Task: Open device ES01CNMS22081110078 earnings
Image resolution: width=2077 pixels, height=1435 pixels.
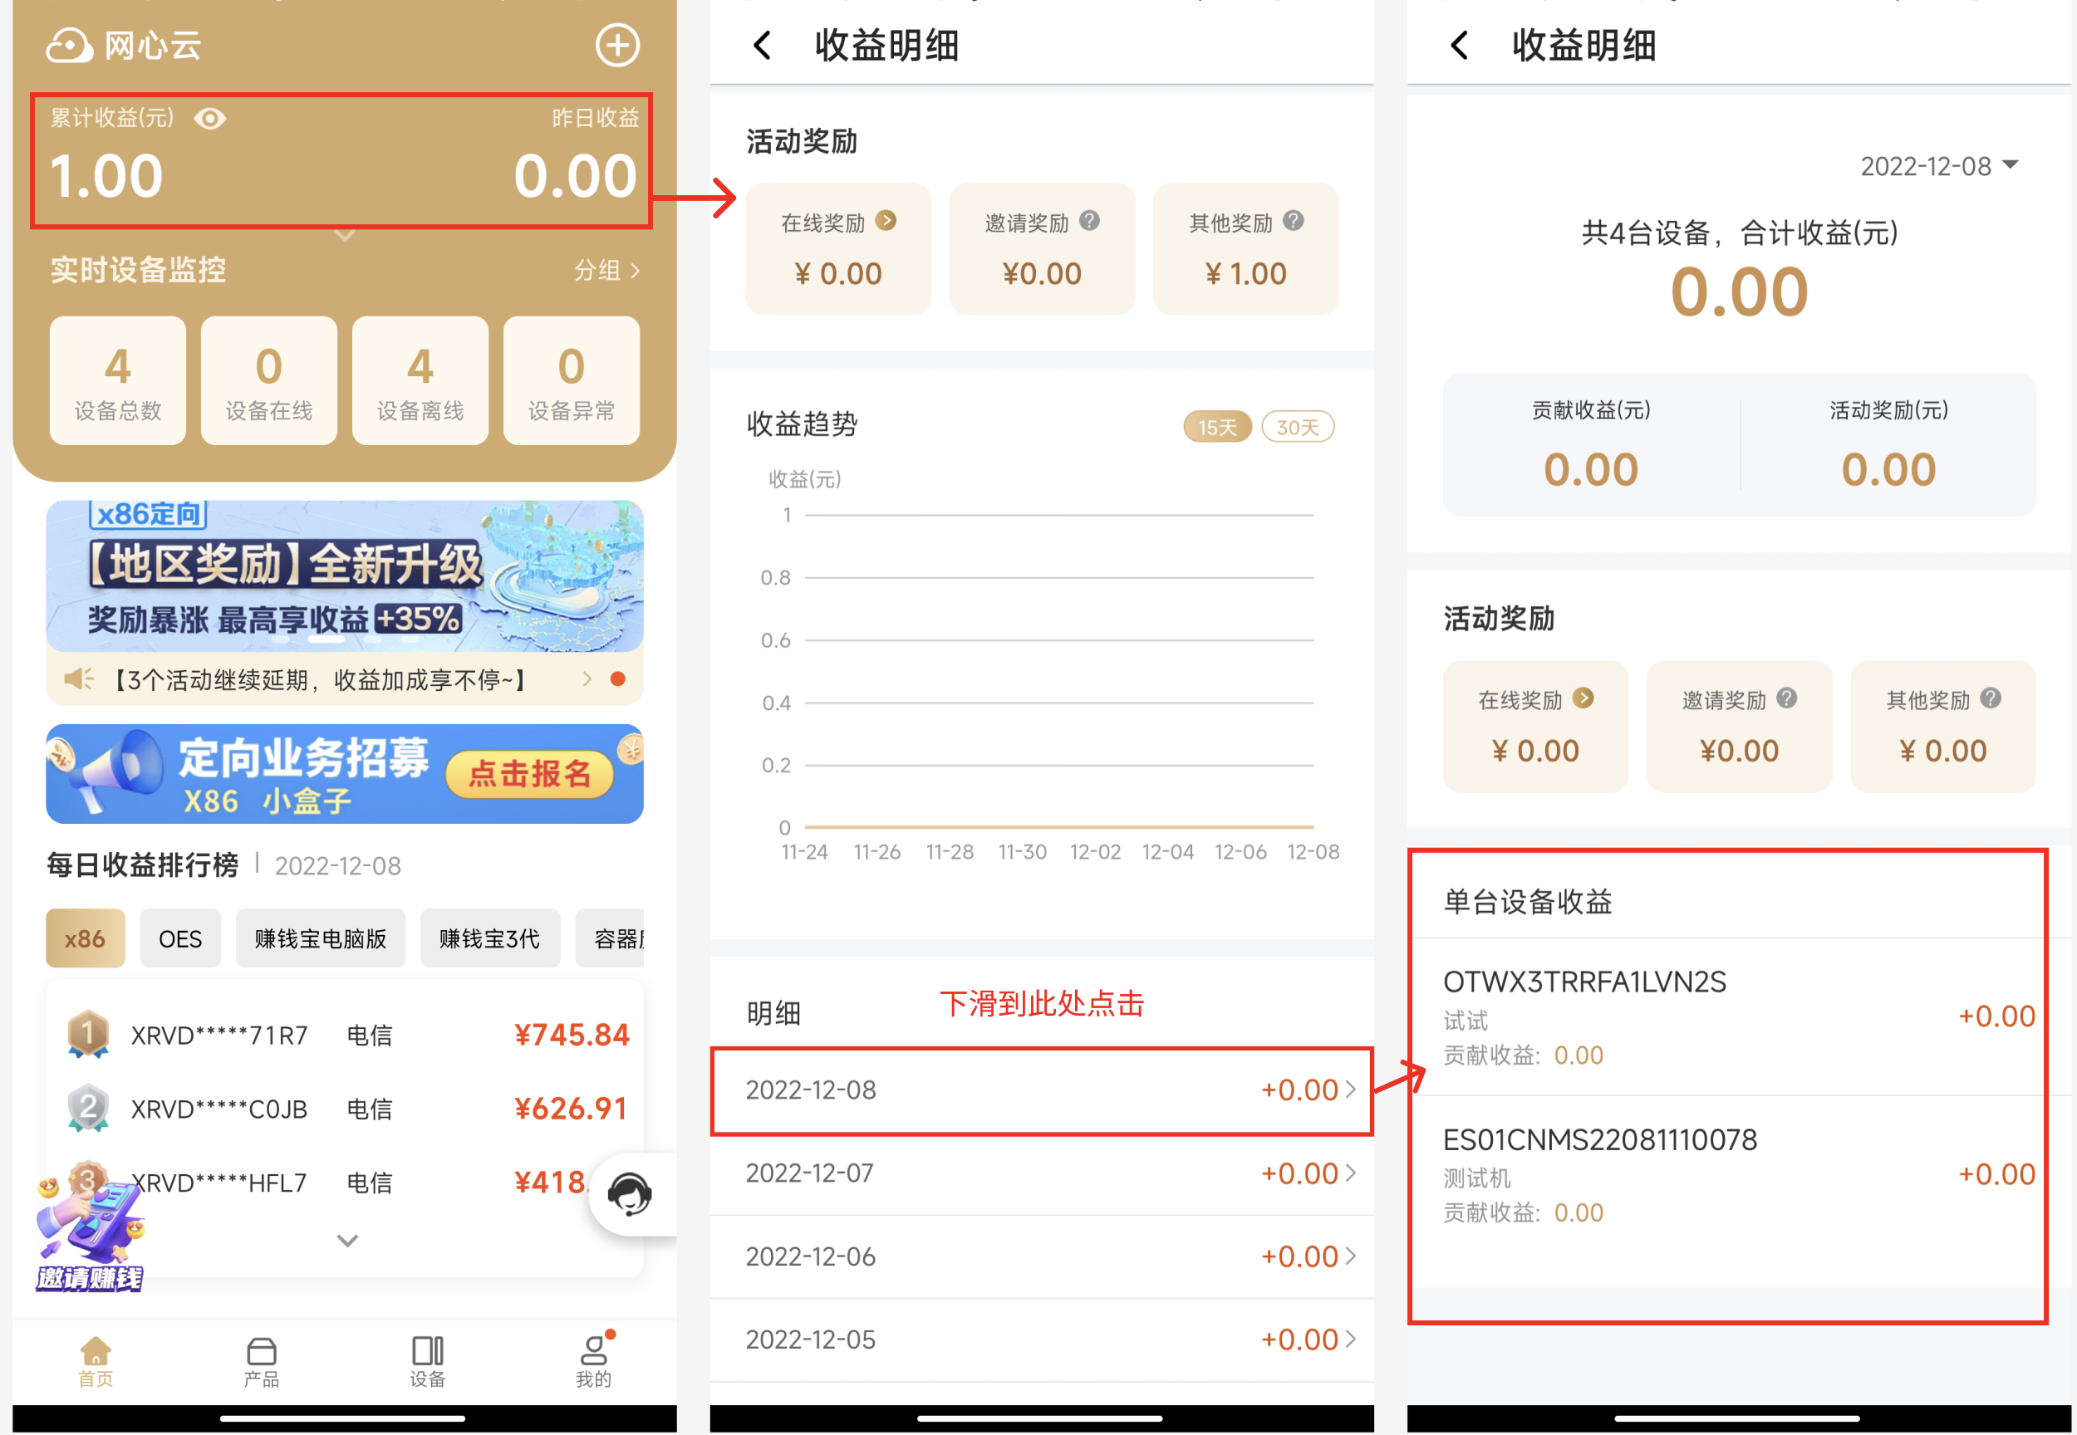Action: pyautogui.click(x=1739, y=1175)
